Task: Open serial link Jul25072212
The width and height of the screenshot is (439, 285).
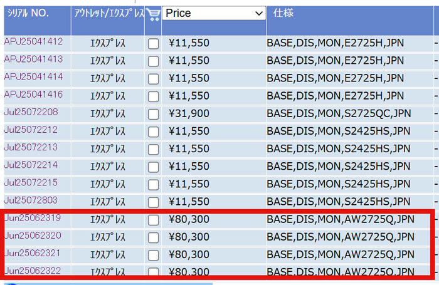Action: (x=31, y=130)
